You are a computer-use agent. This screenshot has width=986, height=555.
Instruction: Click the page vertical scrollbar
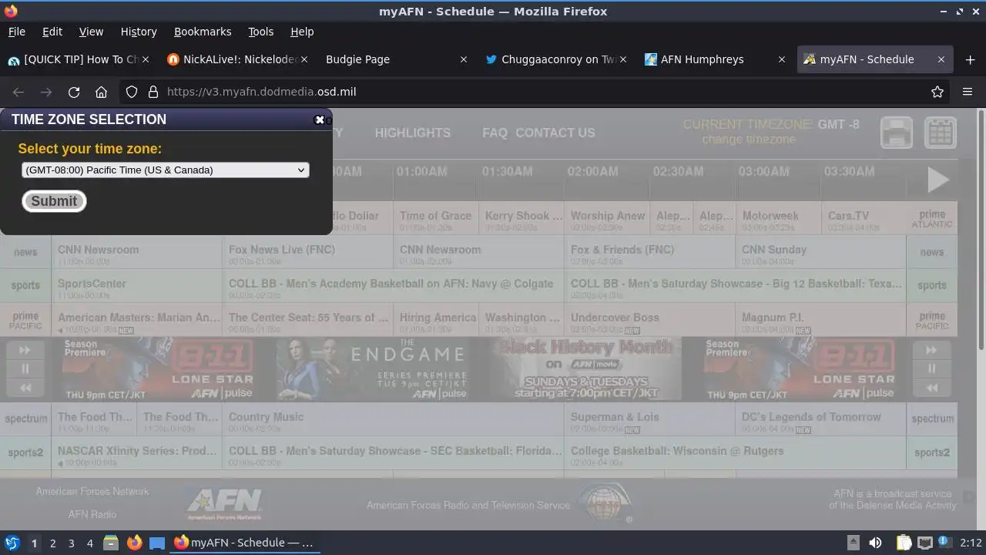point(981,231)
